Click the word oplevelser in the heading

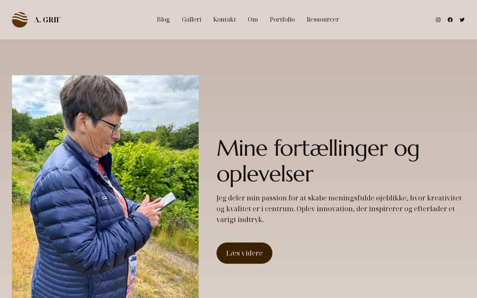(x=265, y=174)
